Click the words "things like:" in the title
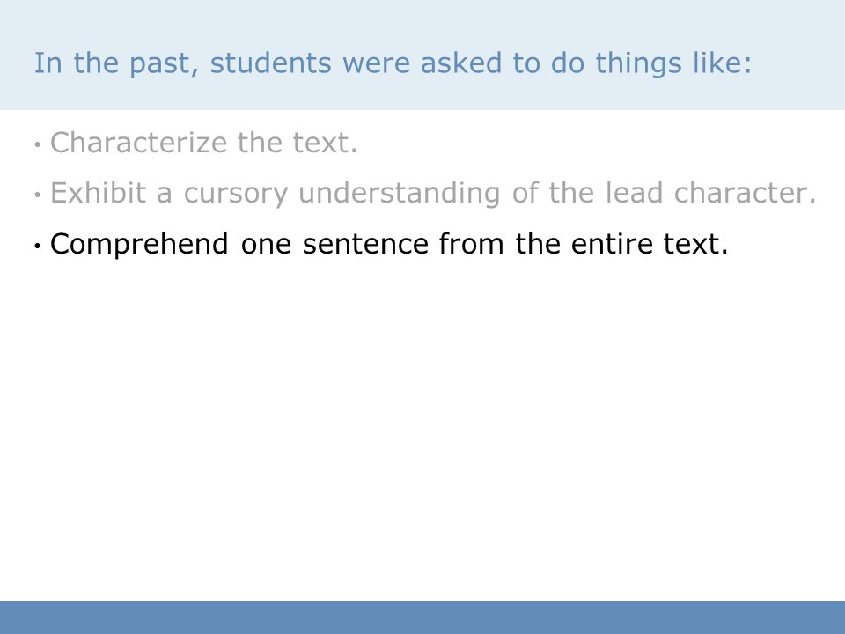The height and width of the screenshot is (634, 845). click(x=673, y=64)
